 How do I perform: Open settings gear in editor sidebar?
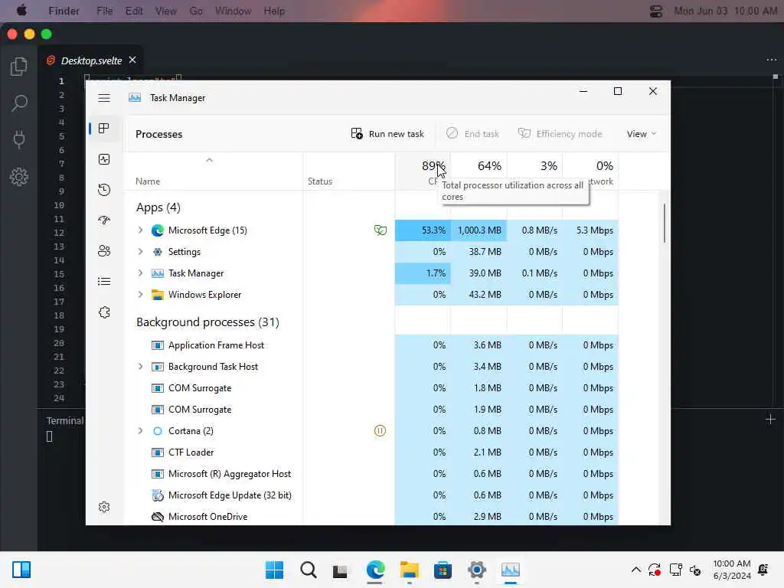(x=18, y=177)
